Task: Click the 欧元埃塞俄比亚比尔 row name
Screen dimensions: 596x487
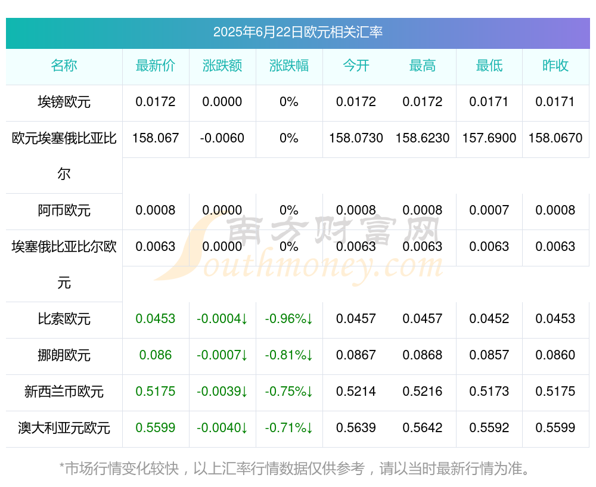Action: (x=64, y=156)
